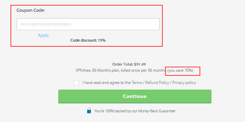Select the 15% discount value

tap(102, 40)
